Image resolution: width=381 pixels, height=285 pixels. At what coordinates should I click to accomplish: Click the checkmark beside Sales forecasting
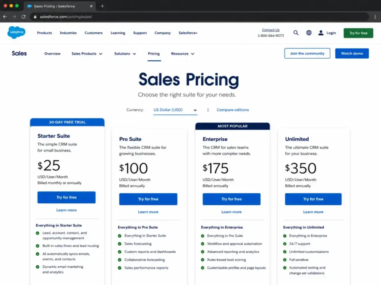click(119, 244)
